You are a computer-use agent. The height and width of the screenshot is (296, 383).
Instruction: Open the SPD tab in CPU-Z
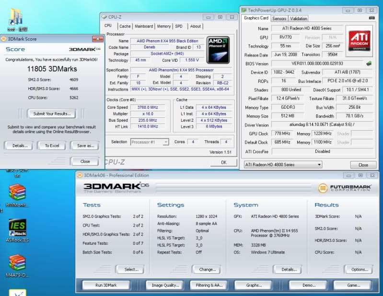coord(179,26)
